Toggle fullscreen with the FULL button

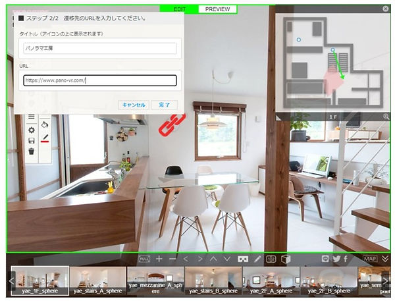point(145,259)
